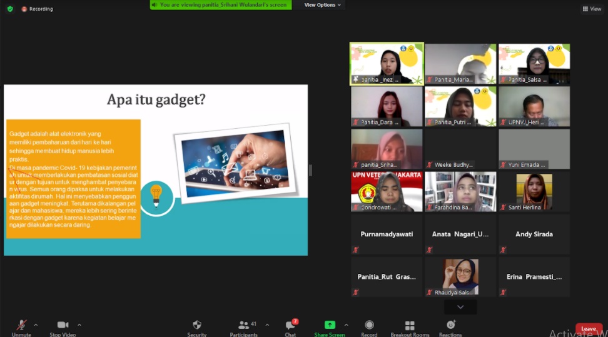Image resolution: width=608 pixels, height=337 pixels.
Task: Click the Security shield icon
Action: 197,326
